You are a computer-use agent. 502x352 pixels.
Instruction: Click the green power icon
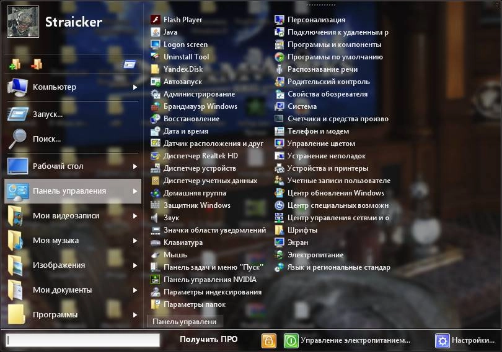[x=291, y=340]
